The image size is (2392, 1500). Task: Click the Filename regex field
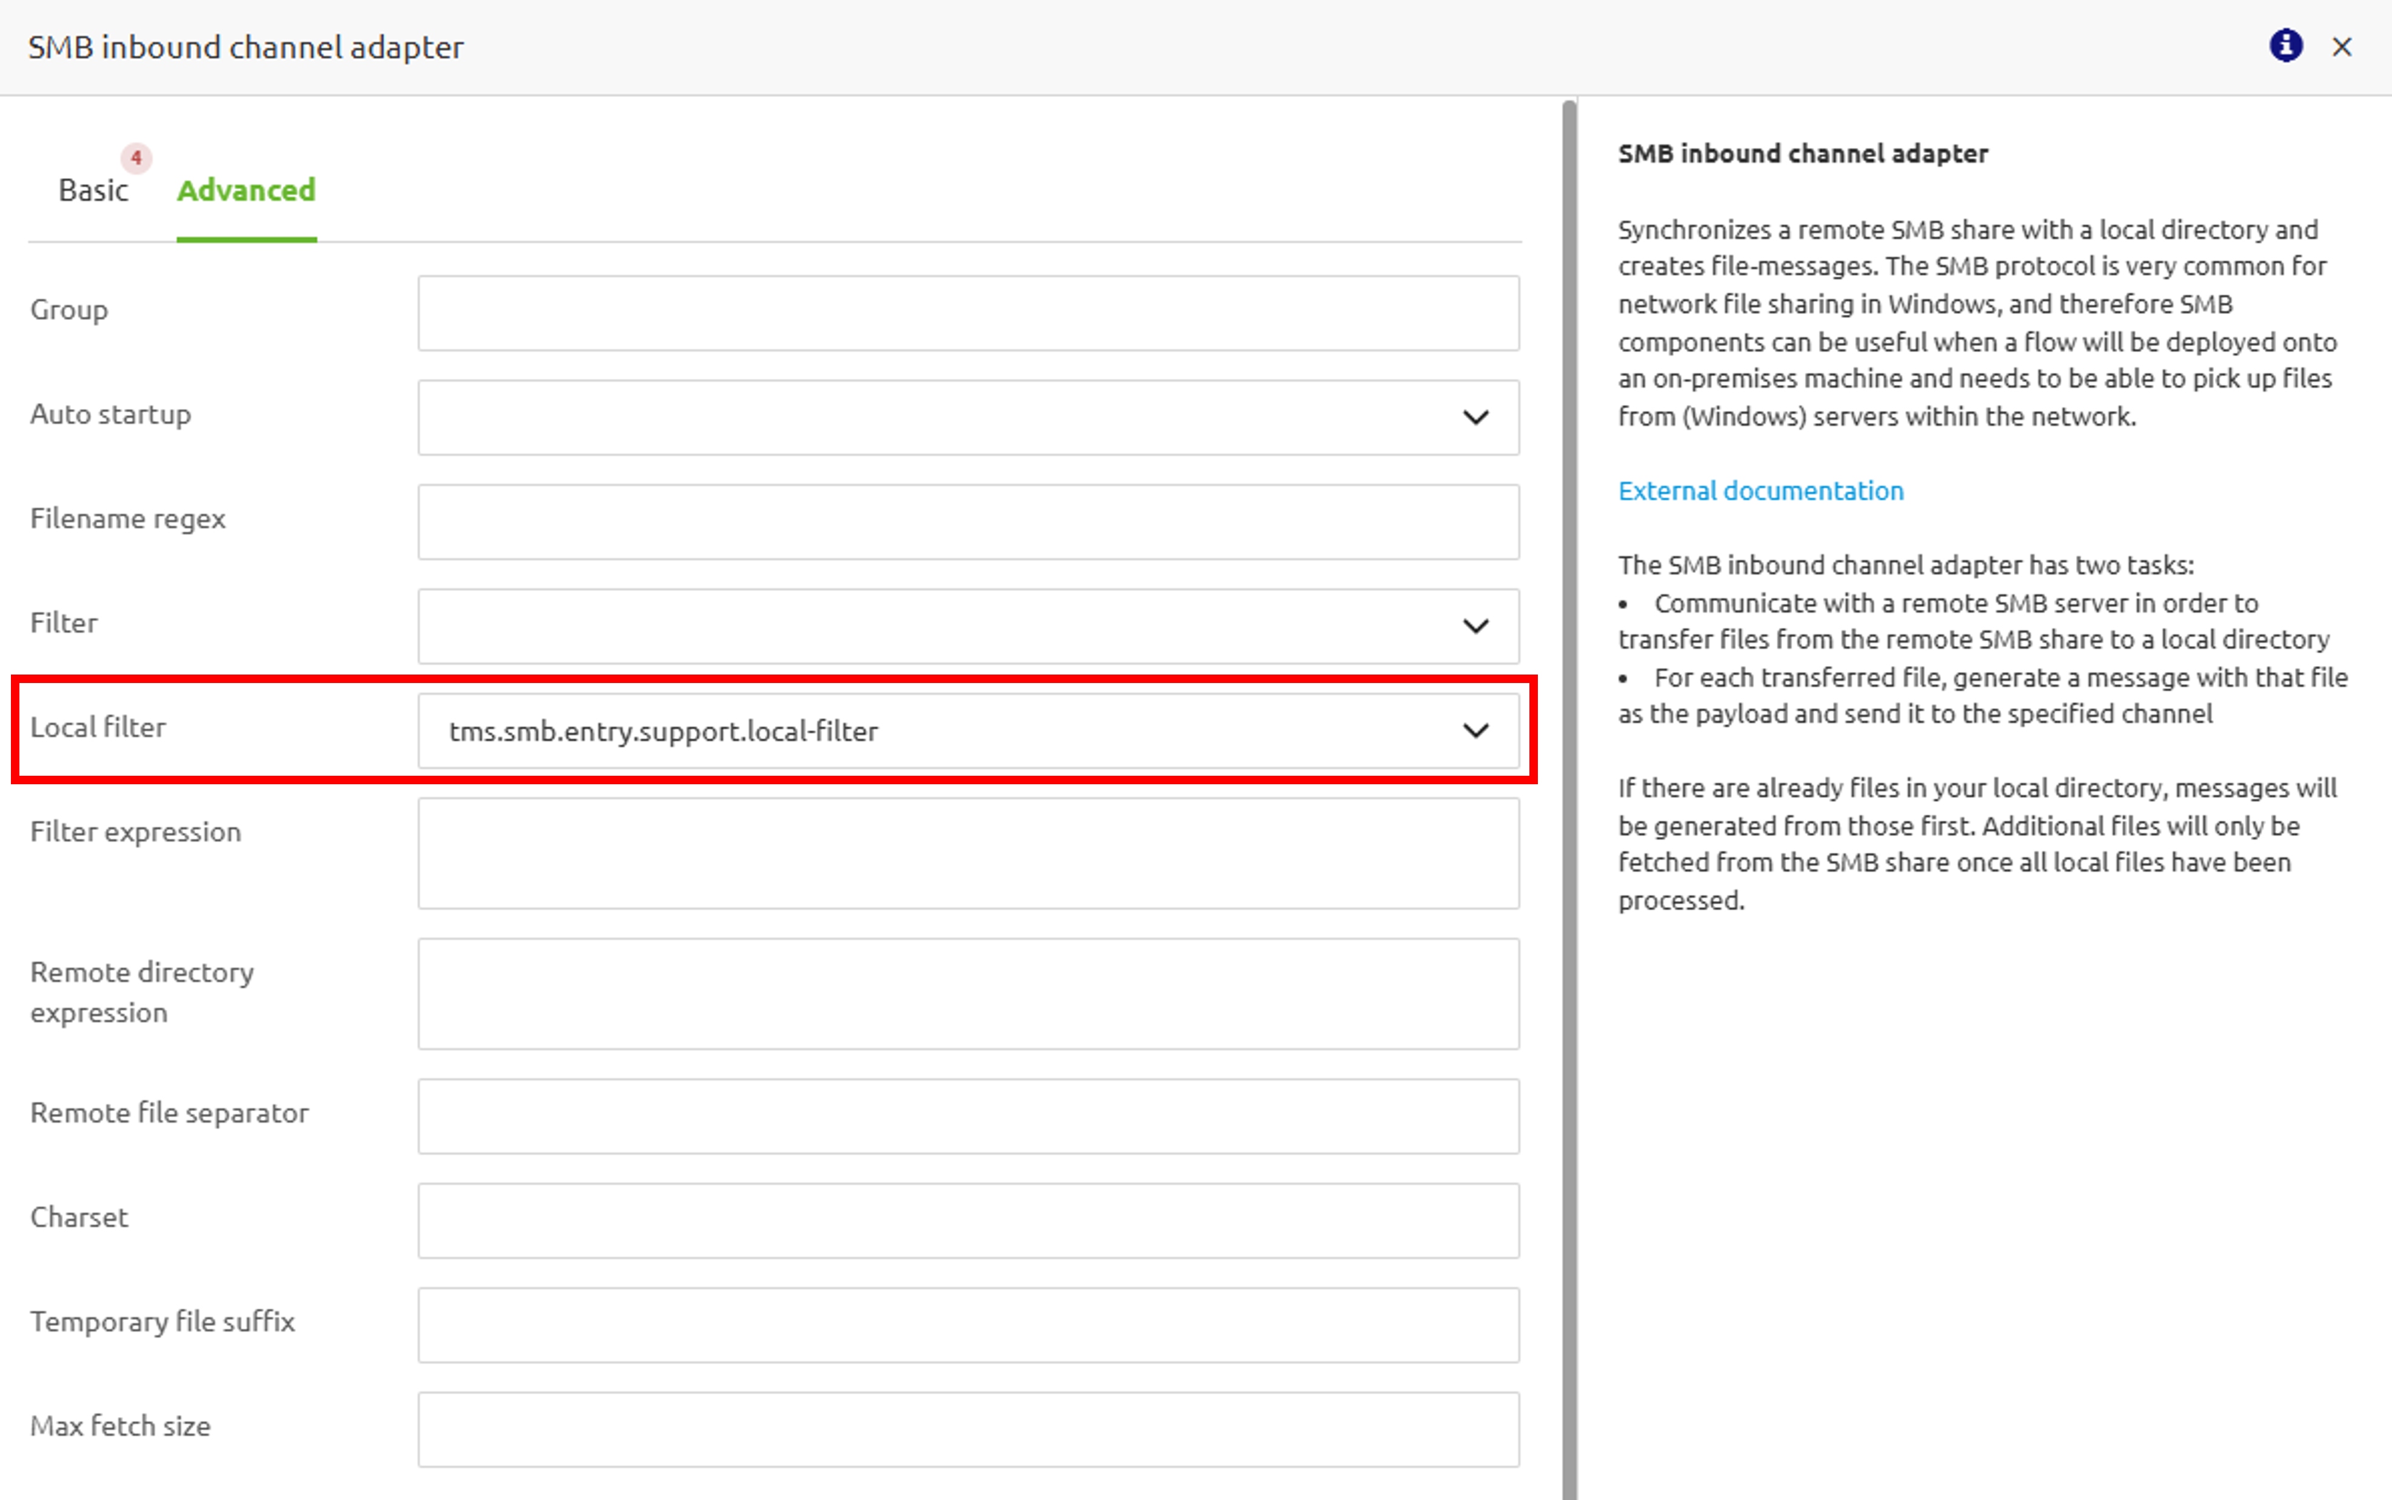(967, 522)
